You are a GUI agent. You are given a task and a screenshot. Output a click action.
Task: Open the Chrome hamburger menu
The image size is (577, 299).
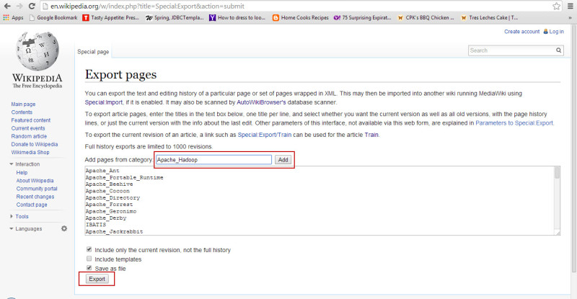(x=568, y=6)
